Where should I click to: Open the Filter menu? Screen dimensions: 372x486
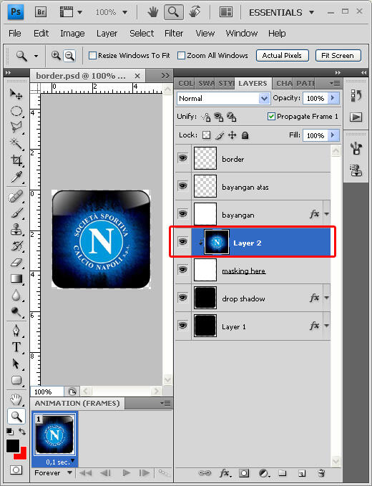coord(174,33)
